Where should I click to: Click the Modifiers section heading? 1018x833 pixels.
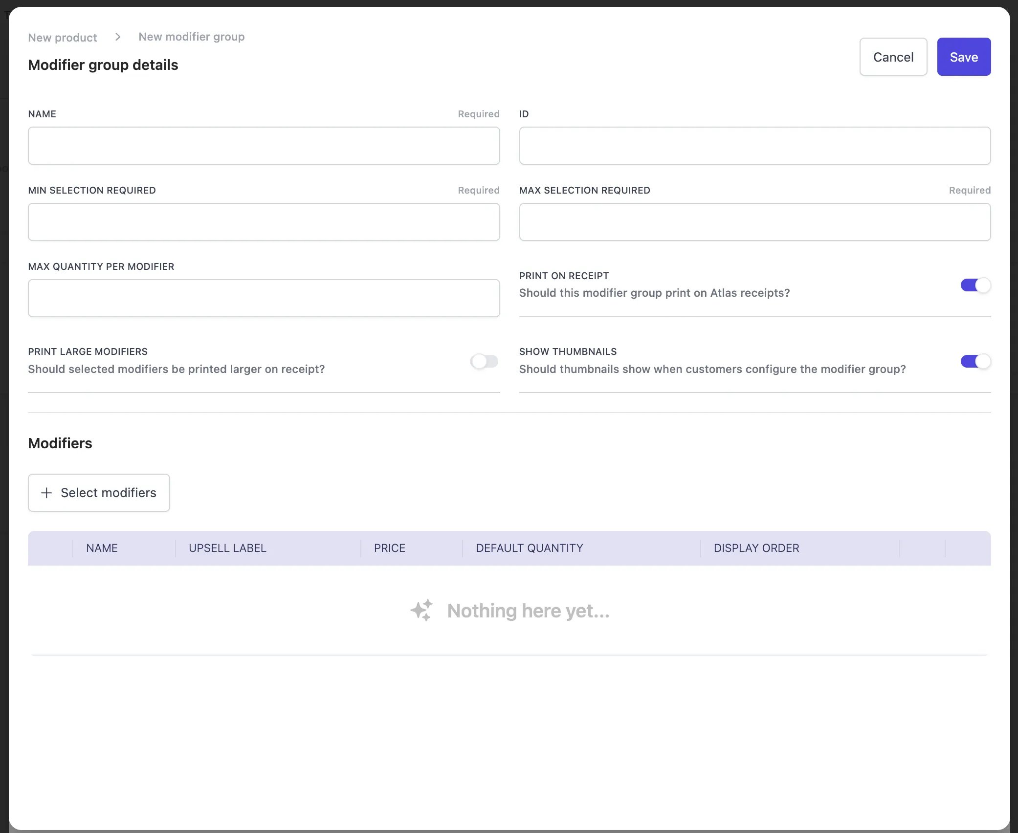pos(60,443)
